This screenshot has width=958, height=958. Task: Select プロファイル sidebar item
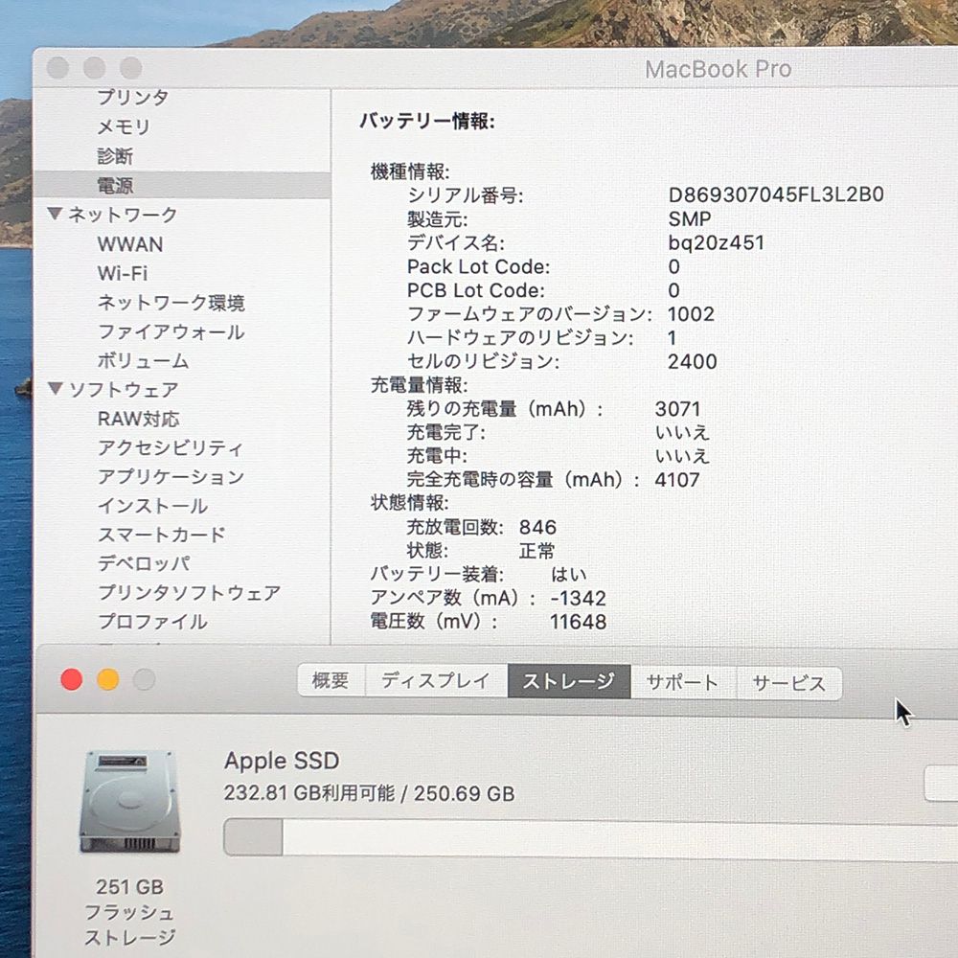tap(152, 622)
